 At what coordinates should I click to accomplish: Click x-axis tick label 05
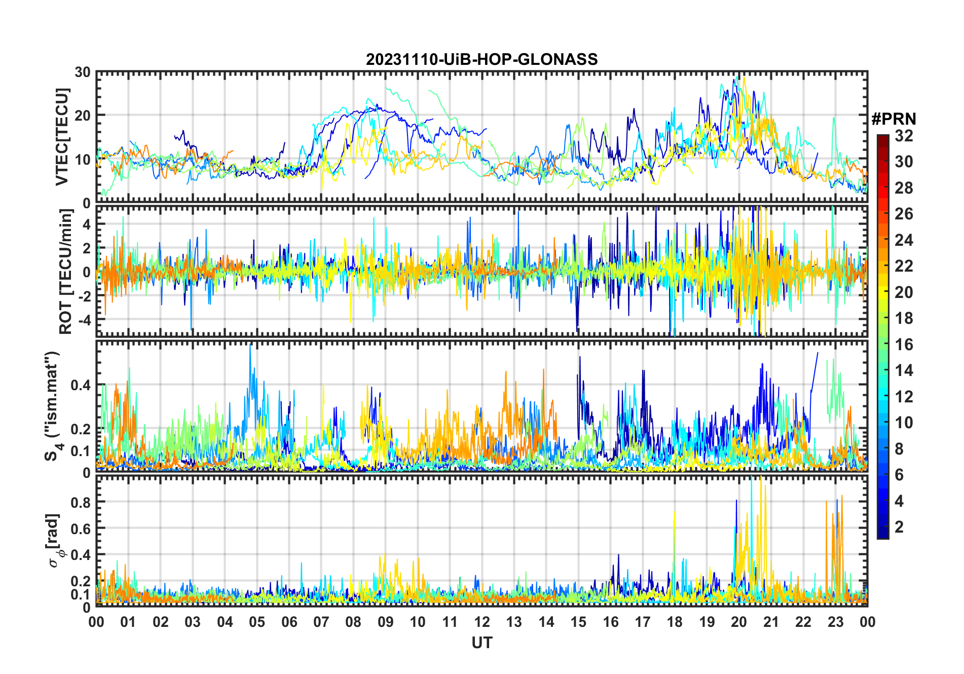coord(257,622)
